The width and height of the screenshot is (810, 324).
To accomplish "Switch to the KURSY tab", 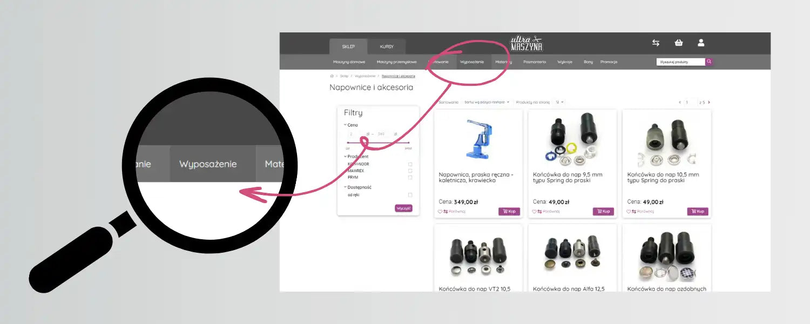I will click(x=387, y=46).
